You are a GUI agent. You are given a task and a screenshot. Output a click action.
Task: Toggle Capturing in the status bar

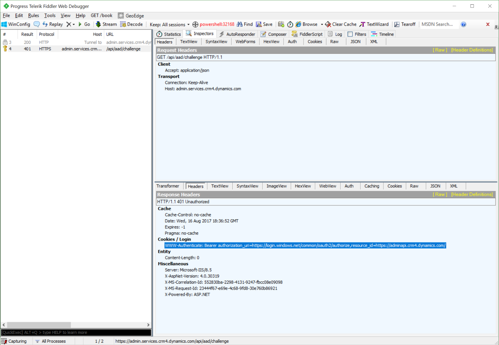coord(14,341)
